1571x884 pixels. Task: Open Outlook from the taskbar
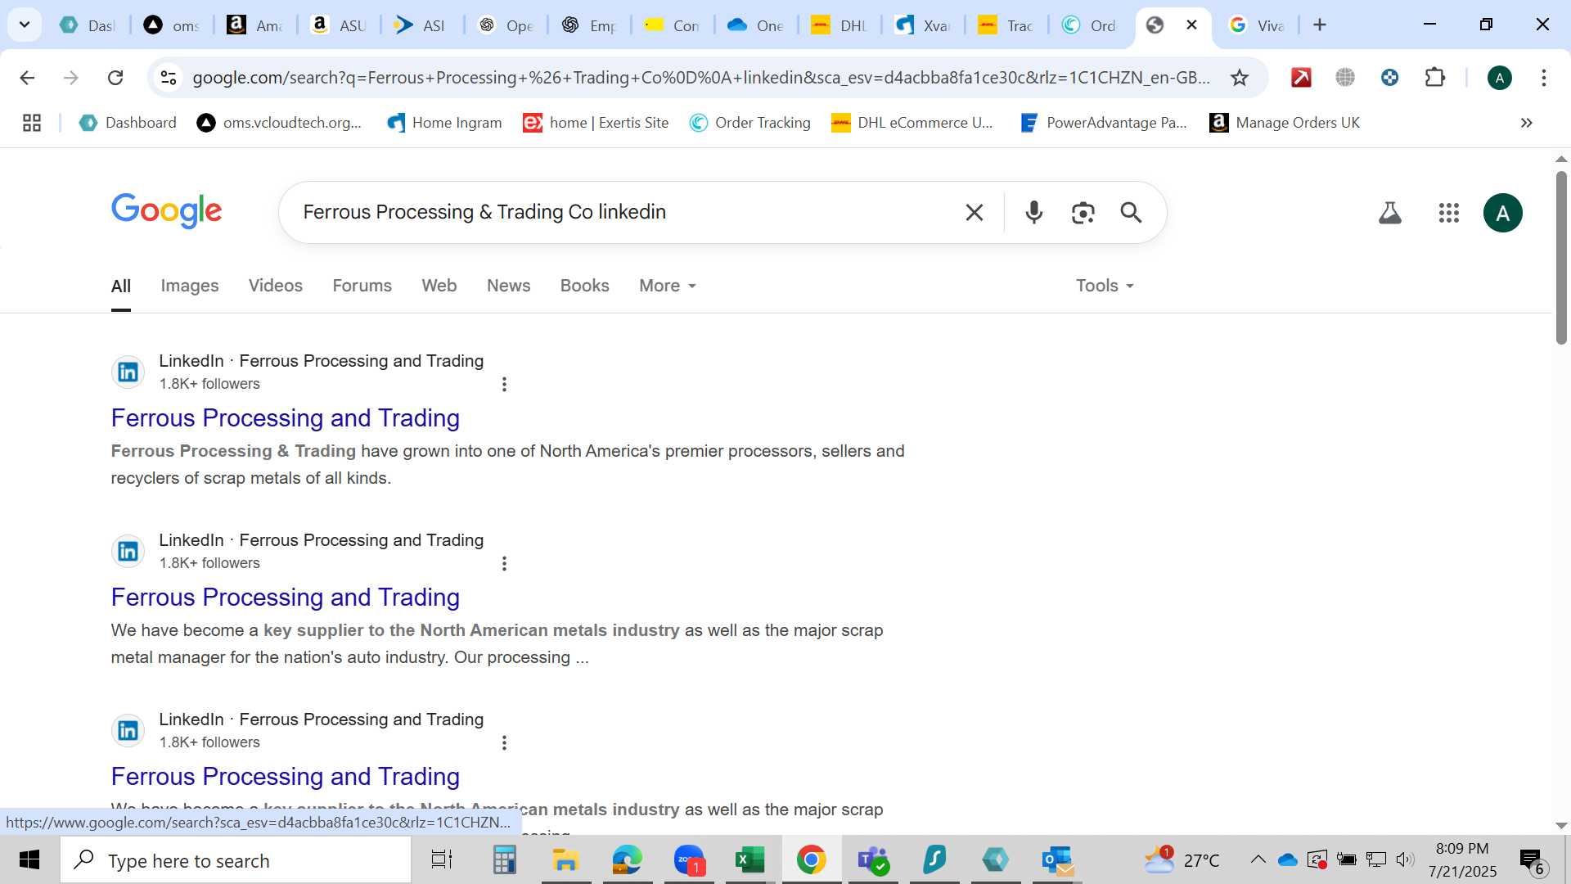(x=1057, y=860)
